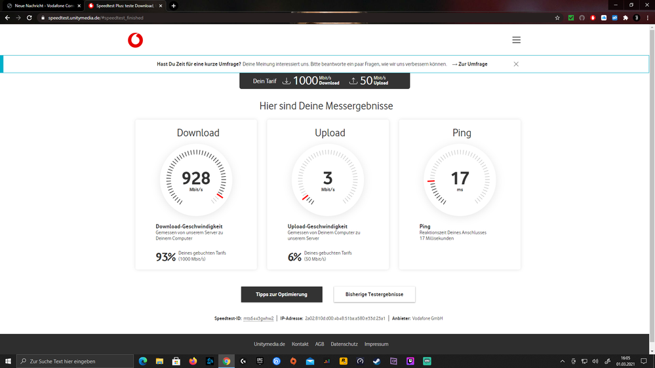Open Epic Games Launcher from taskbar
655x368 pixels.
(260, 361)
